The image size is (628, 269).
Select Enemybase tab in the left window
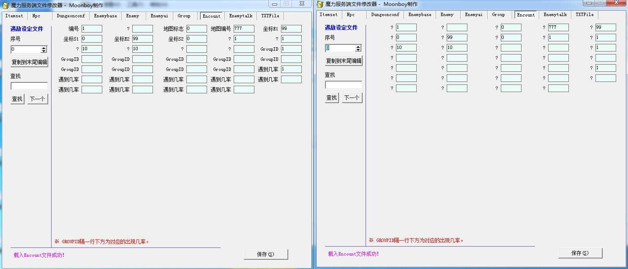106,16
